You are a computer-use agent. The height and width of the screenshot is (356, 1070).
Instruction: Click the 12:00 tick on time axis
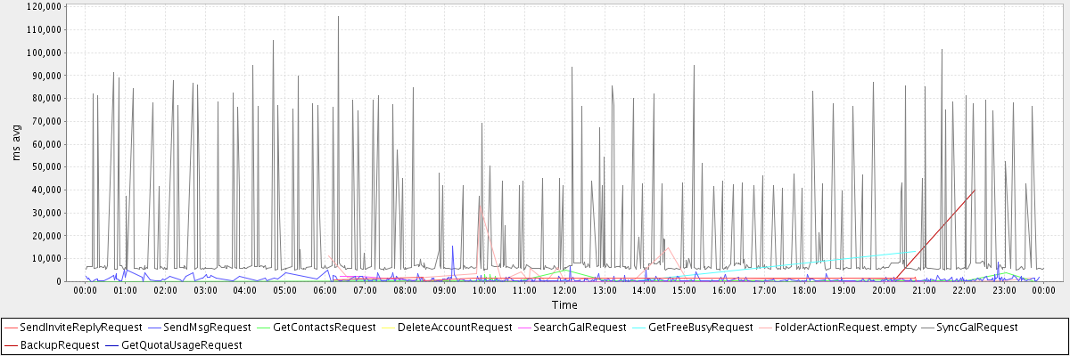tap(564, 290)
